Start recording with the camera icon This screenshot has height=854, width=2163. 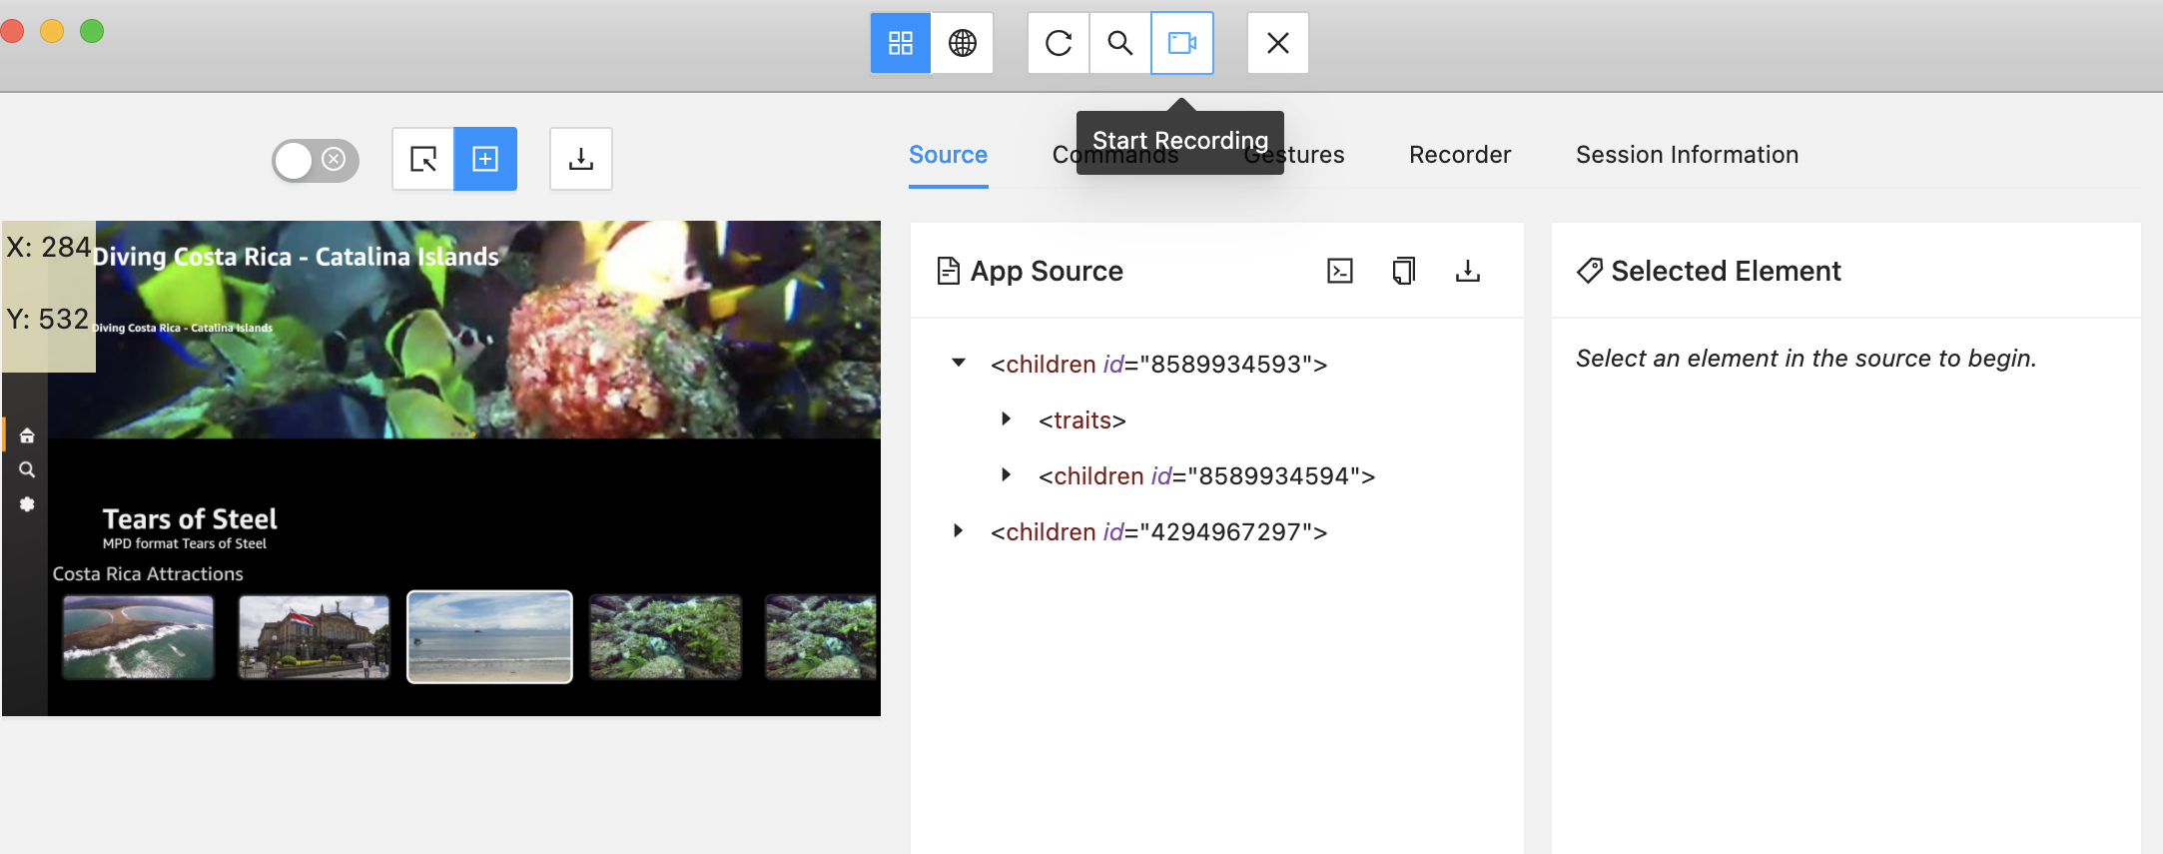[x=1181, y=43]
